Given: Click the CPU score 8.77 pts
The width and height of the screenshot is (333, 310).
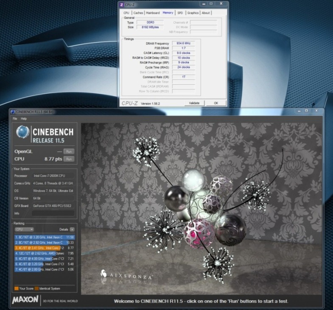Looking at the screenshot, I should point(53,159).
